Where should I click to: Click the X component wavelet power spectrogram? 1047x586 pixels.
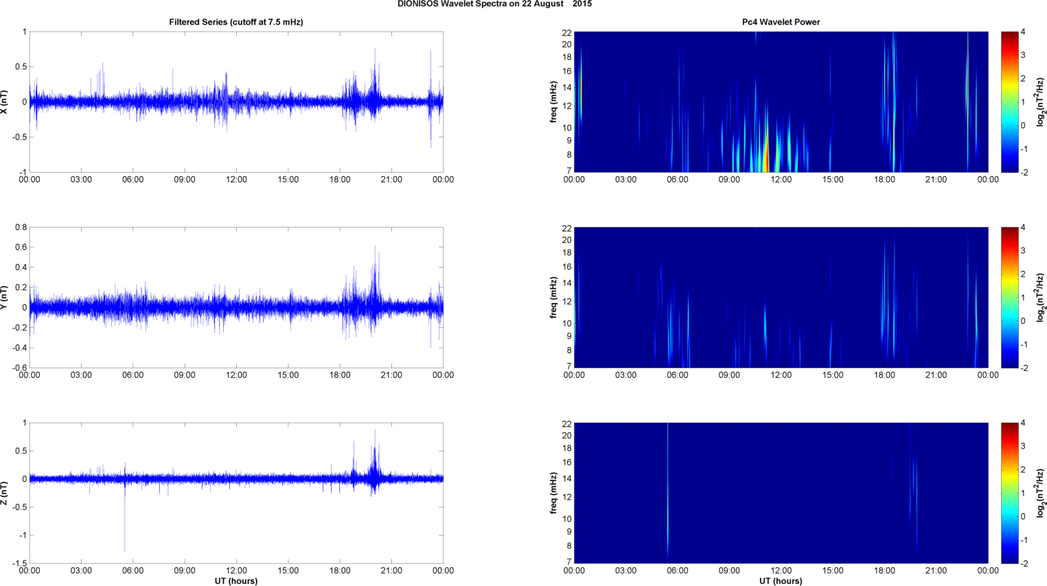[x=781, y=102]
